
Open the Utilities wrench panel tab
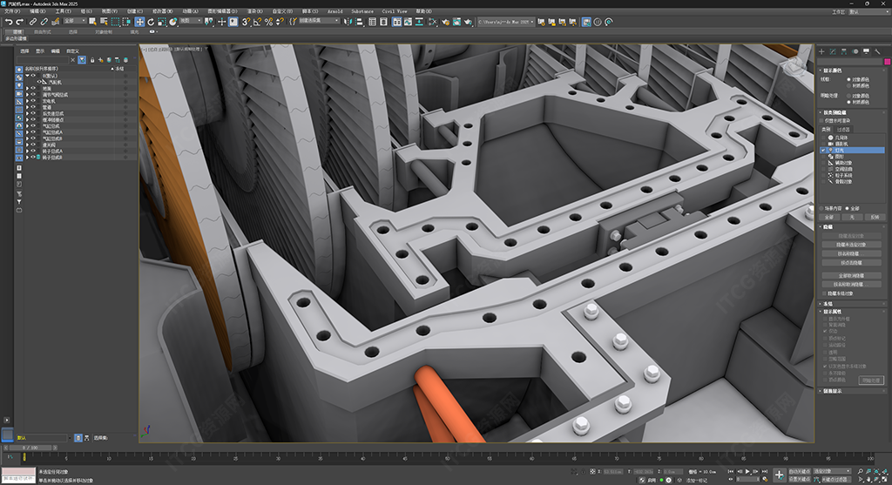tap(877, 51)
